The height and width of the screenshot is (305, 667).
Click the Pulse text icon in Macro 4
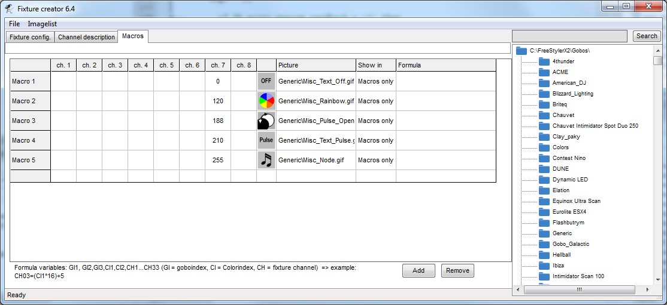tap(266, 140)
